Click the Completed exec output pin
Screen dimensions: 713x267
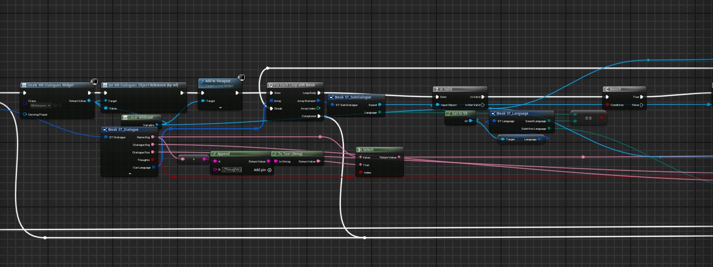click(319, 116)
